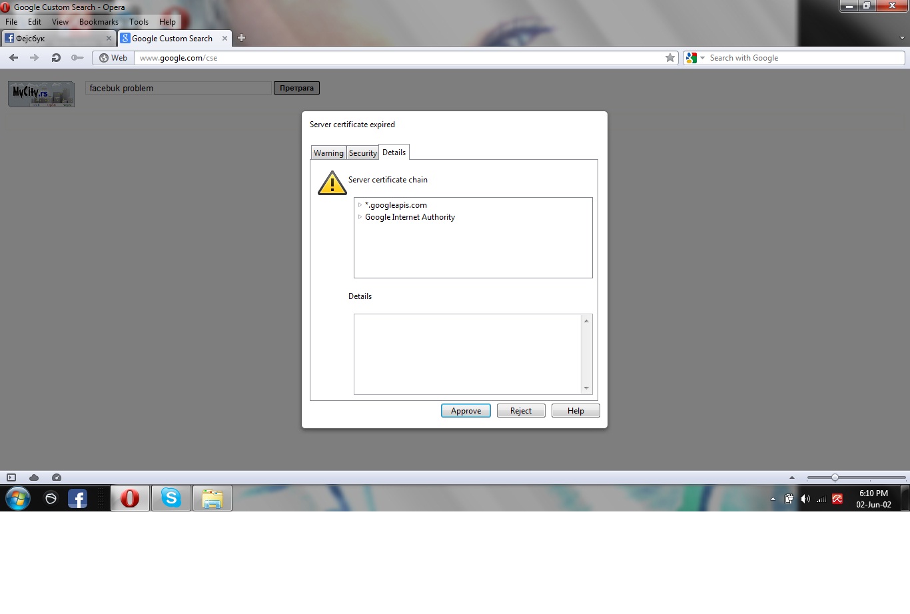Click the Претрага search button
Image resolution: width=910 pixels, height=614 pixels.
[296, 88]
